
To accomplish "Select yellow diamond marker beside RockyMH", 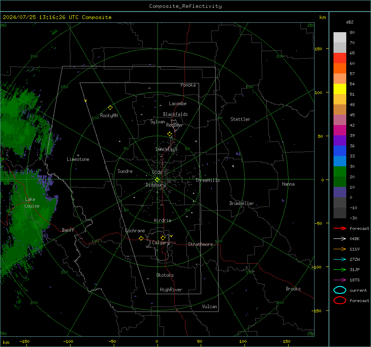I will tap(110, 108).
